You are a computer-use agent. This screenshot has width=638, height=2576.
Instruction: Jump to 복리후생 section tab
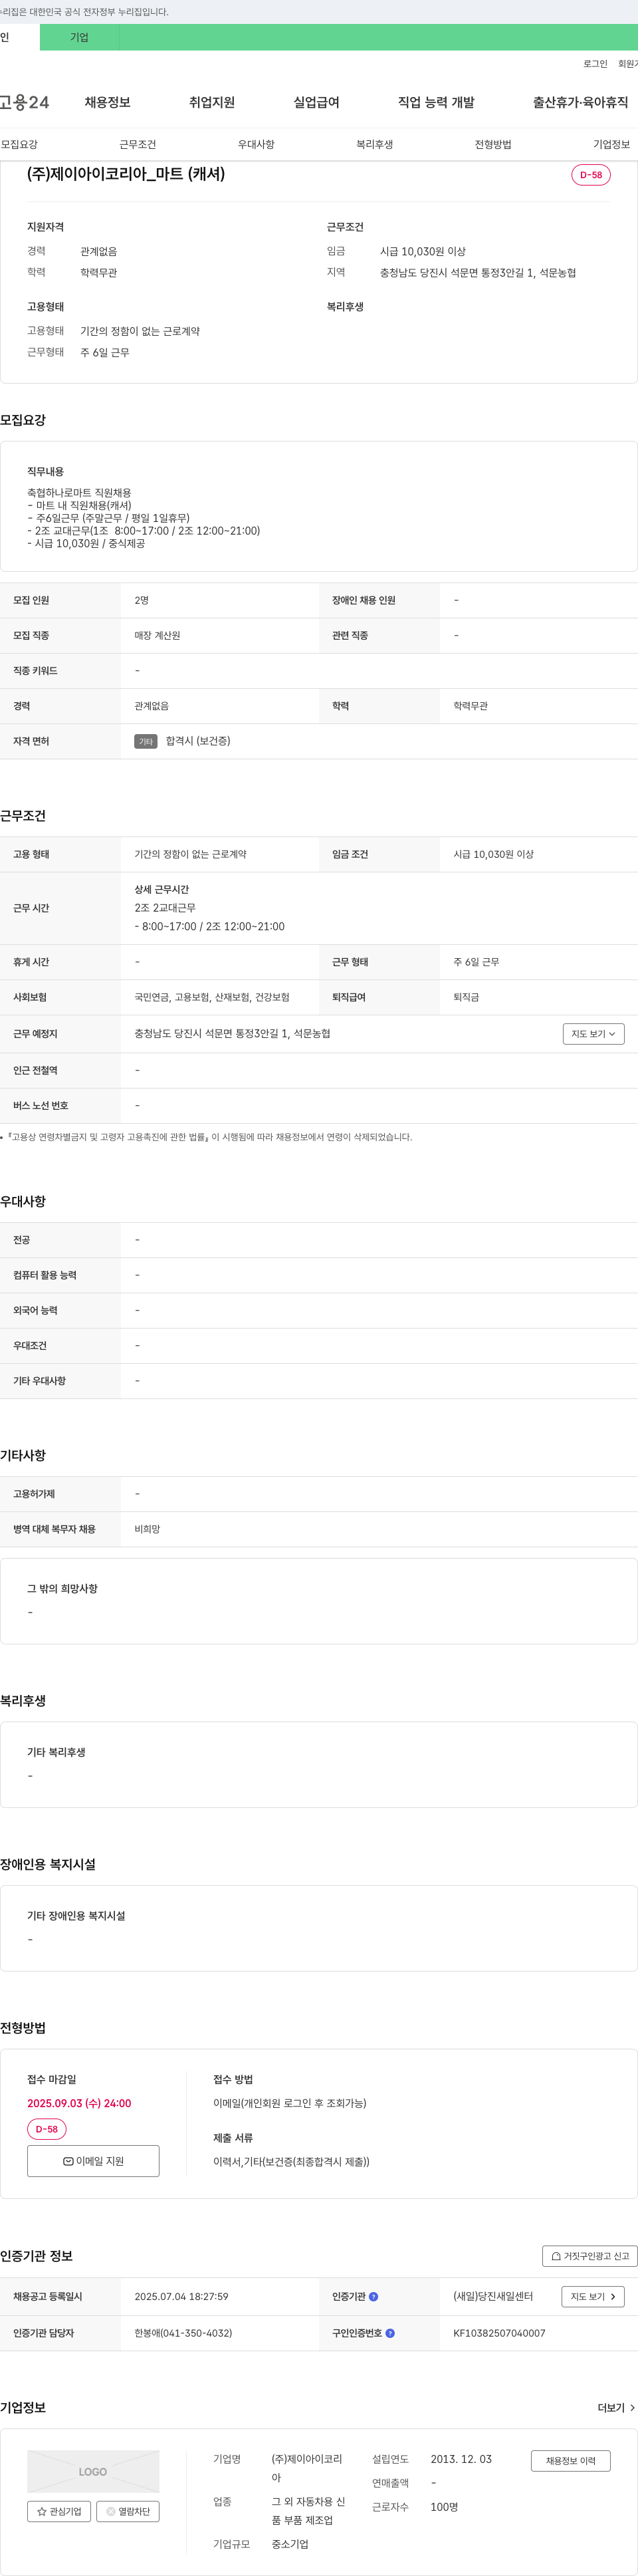[x=375, y=145]
